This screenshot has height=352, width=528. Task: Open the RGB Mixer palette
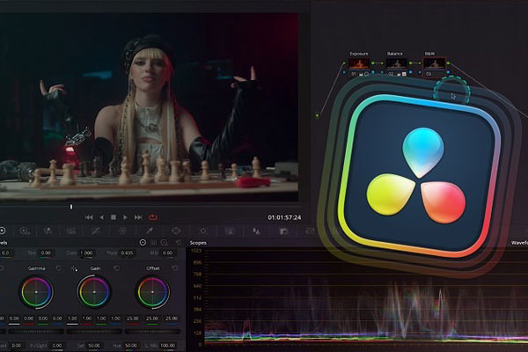click(48, 231)
